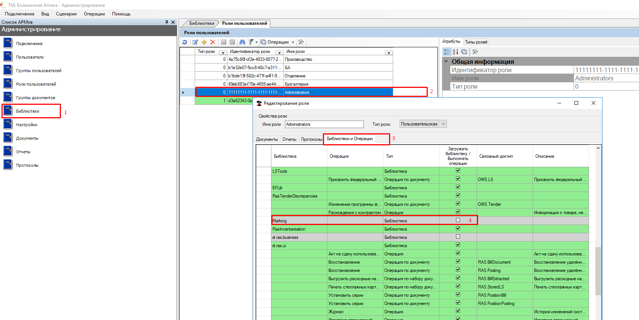Switch to the Типы ролей tab

[476, 42]
